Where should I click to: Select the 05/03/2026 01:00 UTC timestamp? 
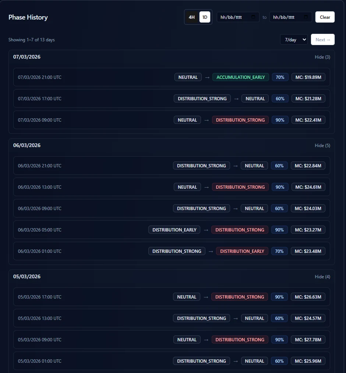pos(40,361)
